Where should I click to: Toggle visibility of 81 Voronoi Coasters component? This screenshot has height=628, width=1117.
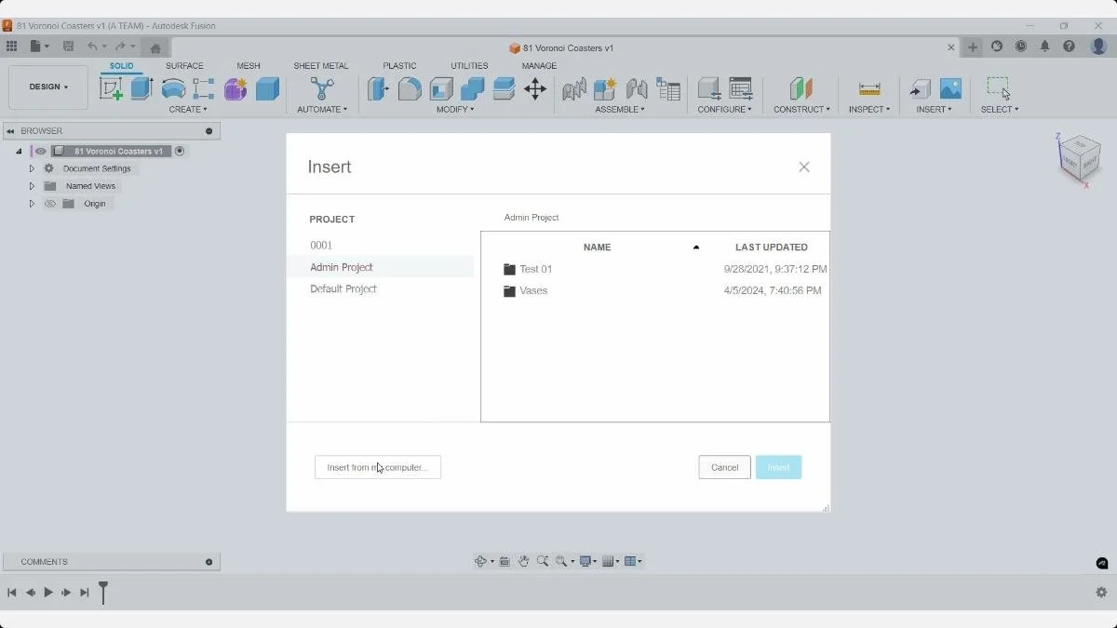pyautogui.click(x=41, y=151)
